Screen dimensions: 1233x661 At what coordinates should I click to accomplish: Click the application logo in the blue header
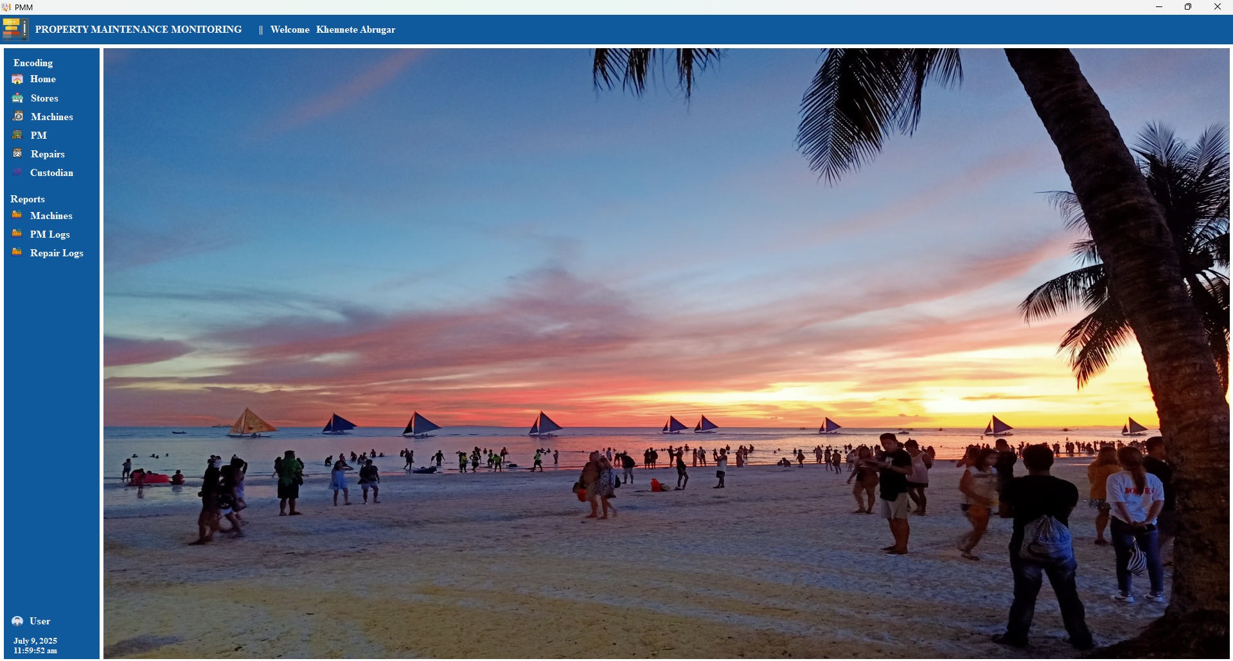[x=15, y=29]
